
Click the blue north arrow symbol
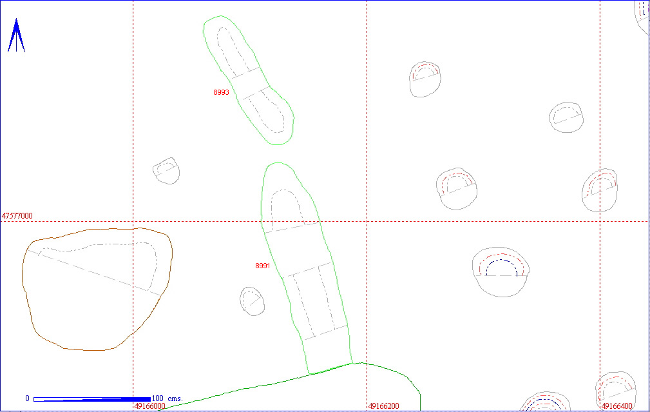coord(16,35)
